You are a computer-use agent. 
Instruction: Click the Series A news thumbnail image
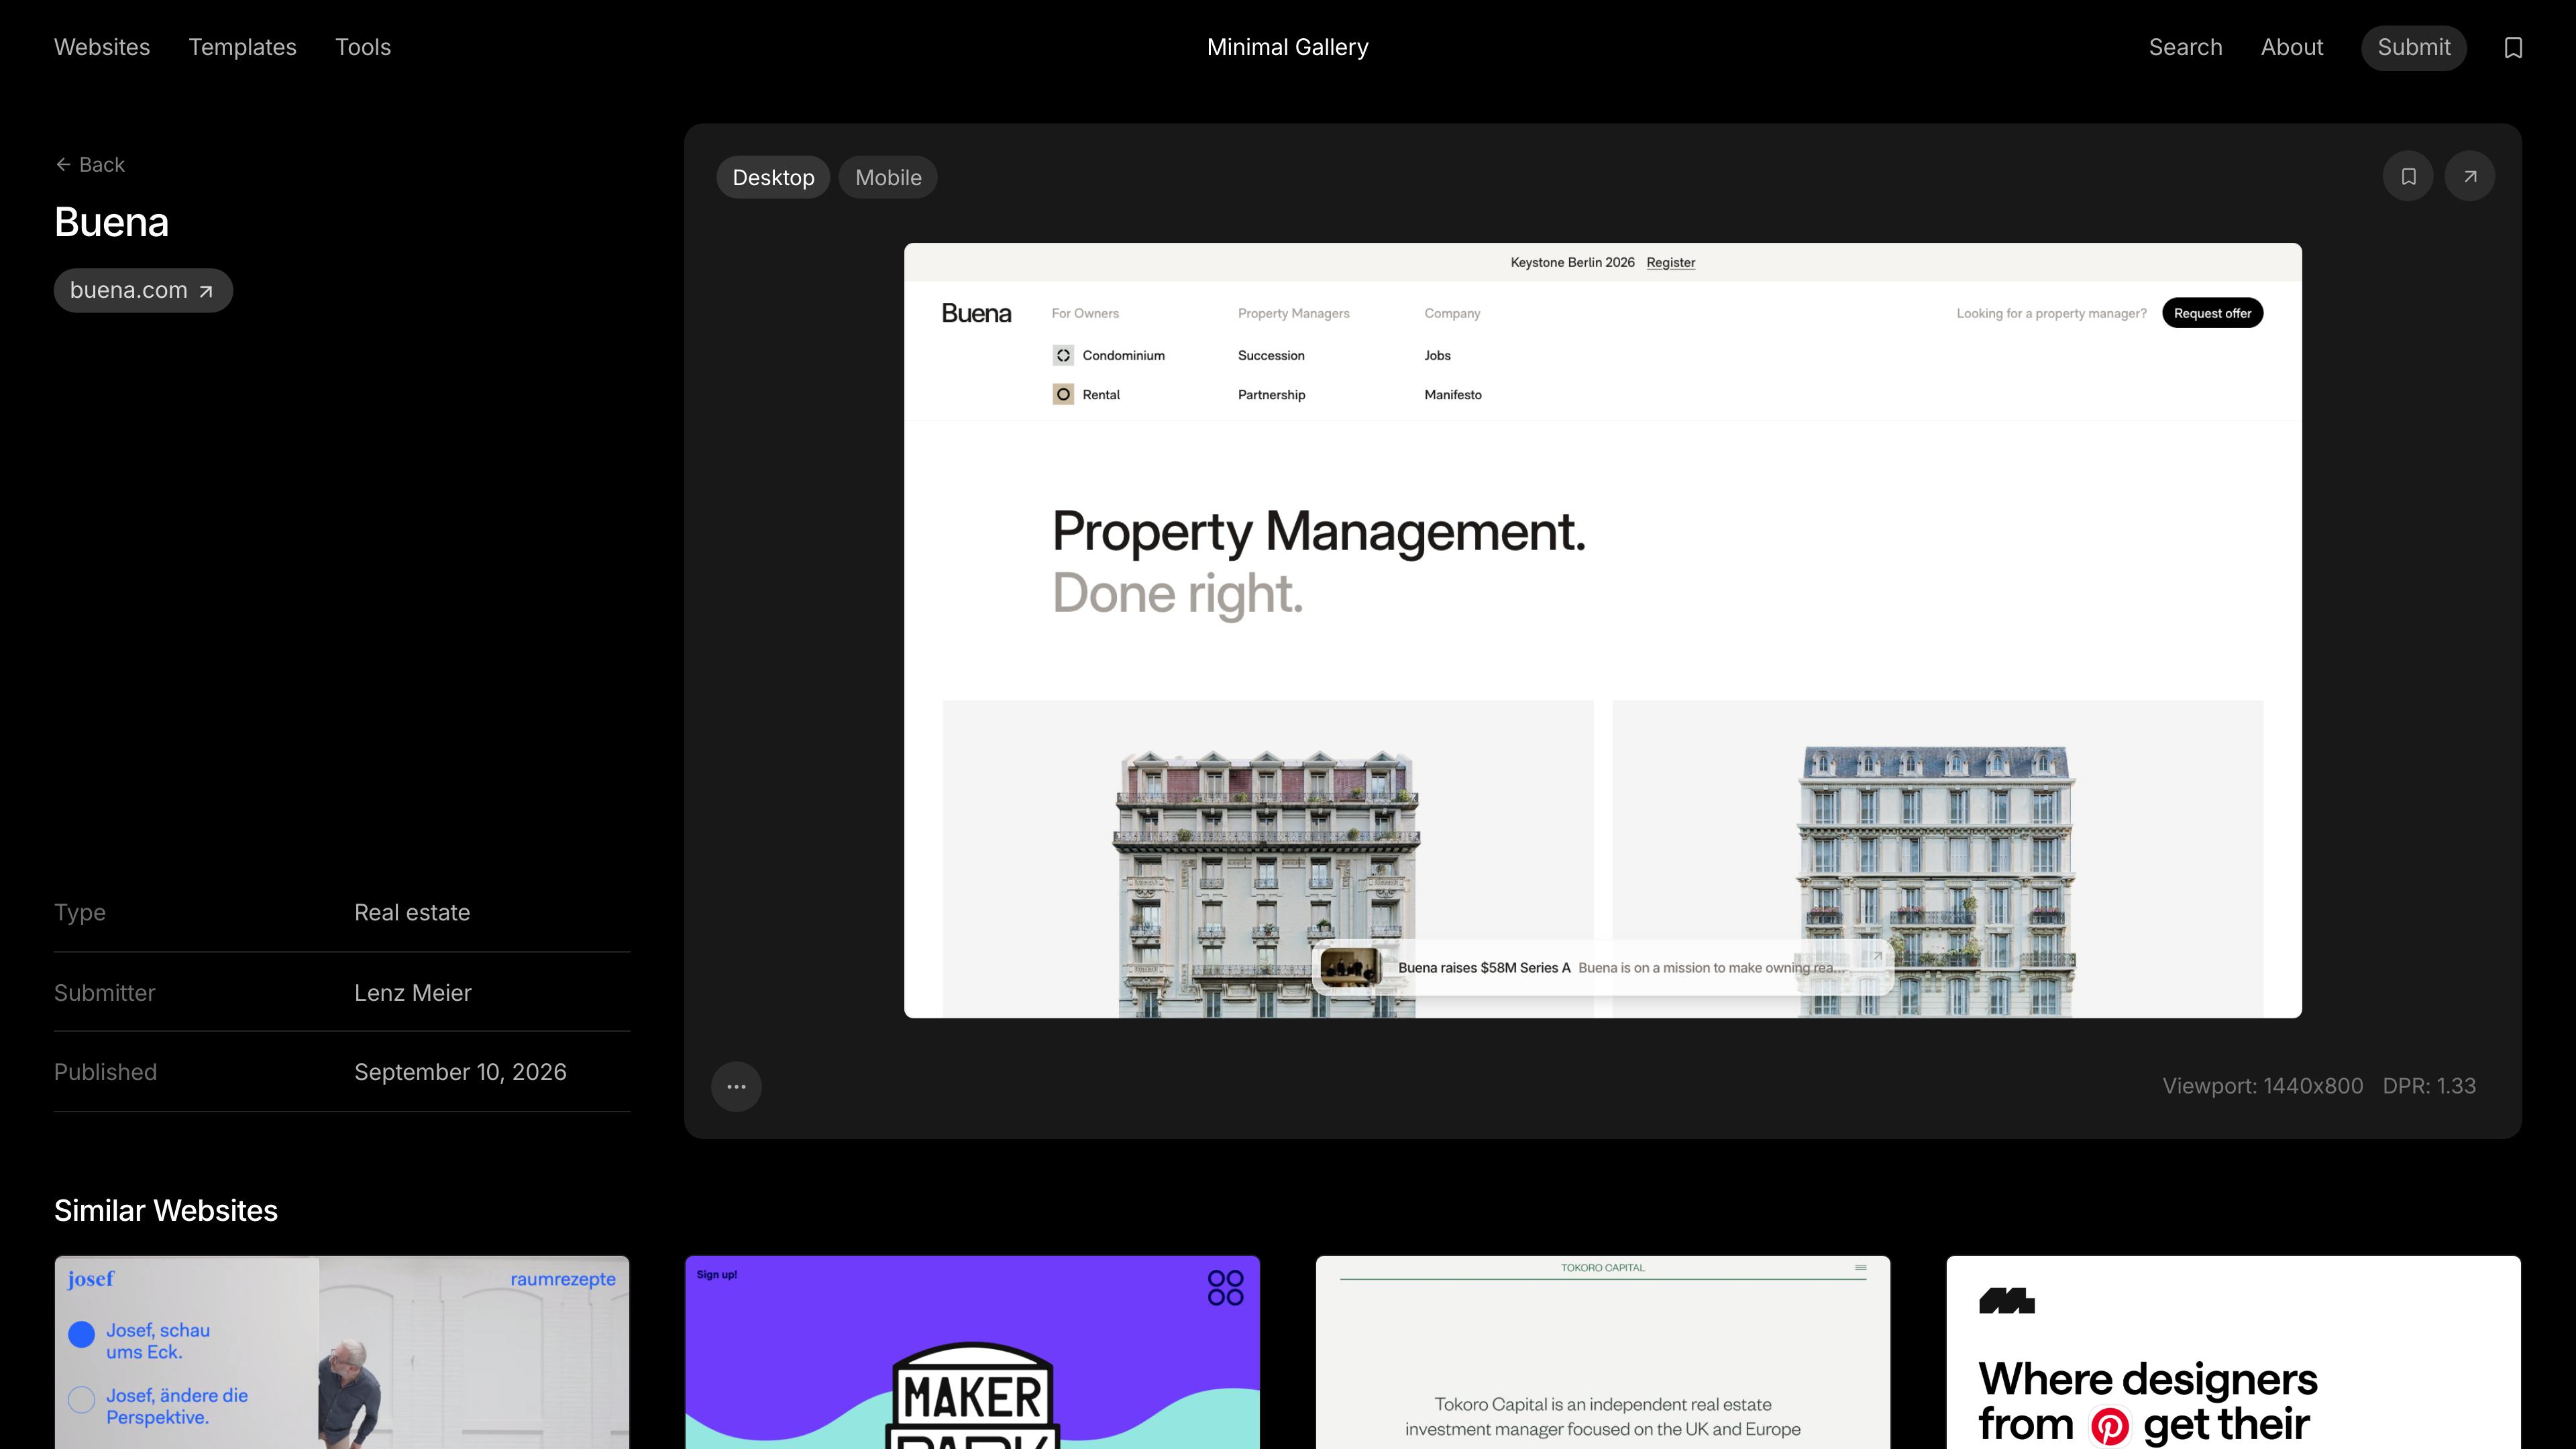(1351, 967)
